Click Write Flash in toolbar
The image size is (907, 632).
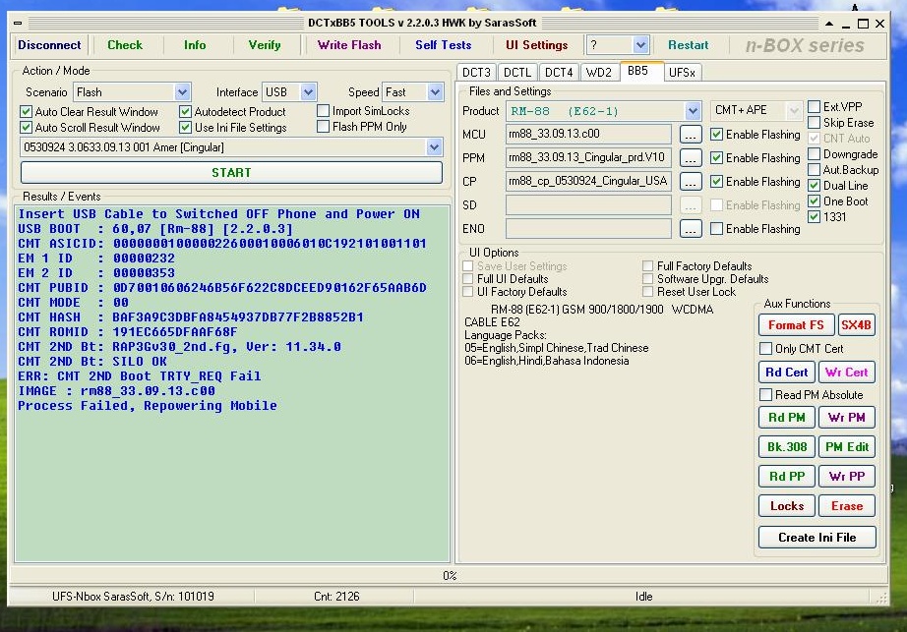click(349, 45)
